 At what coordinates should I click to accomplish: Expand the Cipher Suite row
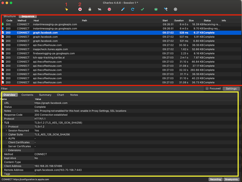pos(6,135)
